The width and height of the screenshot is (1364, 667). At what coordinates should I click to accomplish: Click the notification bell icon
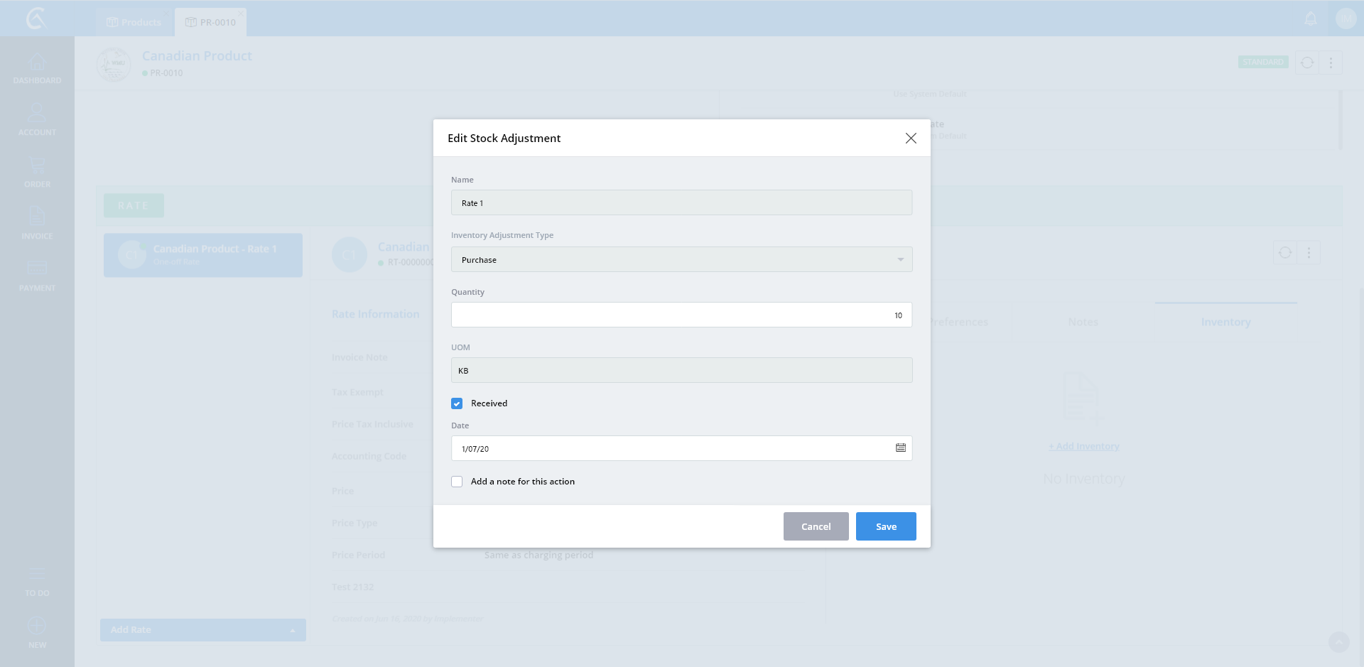1311,19
